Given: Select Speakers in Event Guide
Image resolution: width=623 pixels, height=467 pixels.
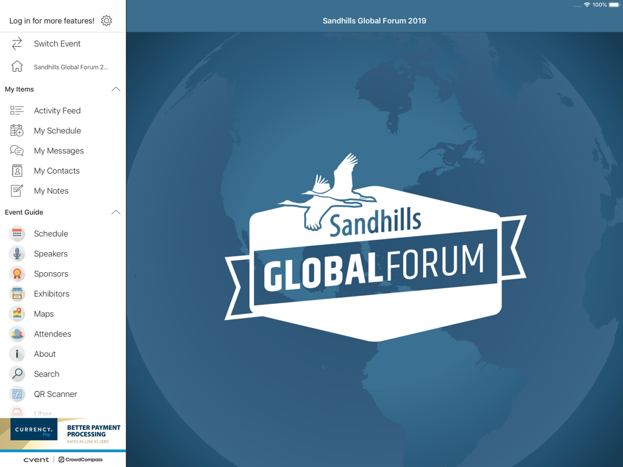Looking at the screenshot, I should pyautogui.click(x=63, y=254).
